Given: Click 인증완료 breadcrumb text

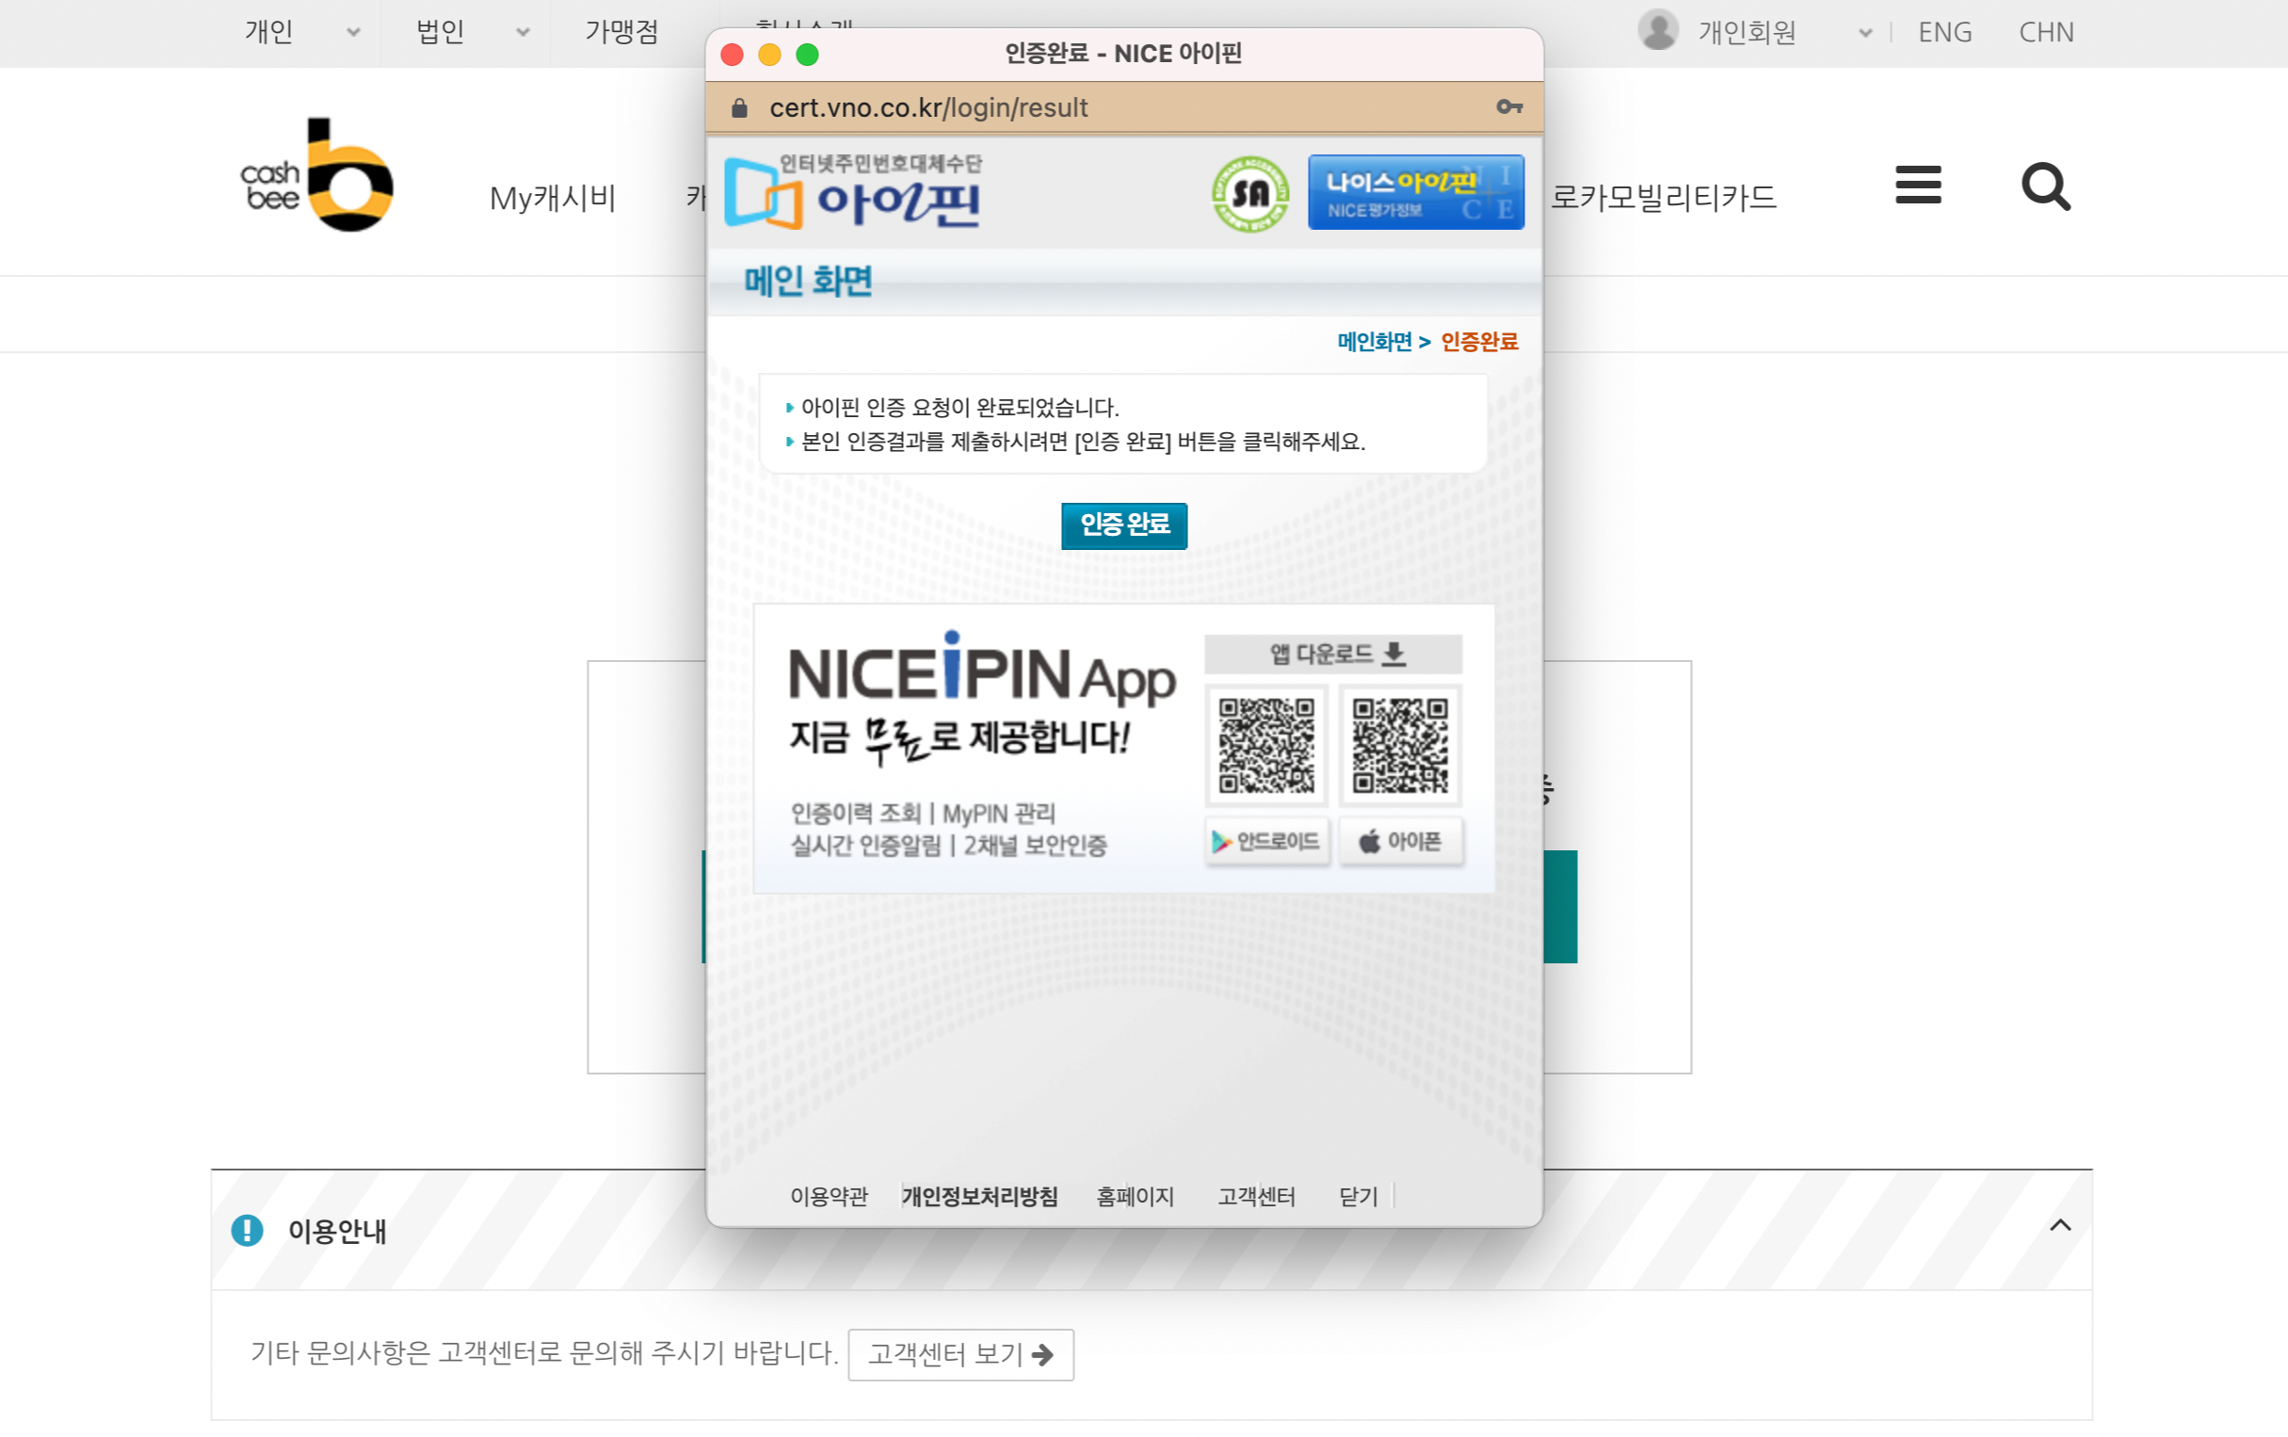Looking at the screenshot, I should pos(1479,341).
